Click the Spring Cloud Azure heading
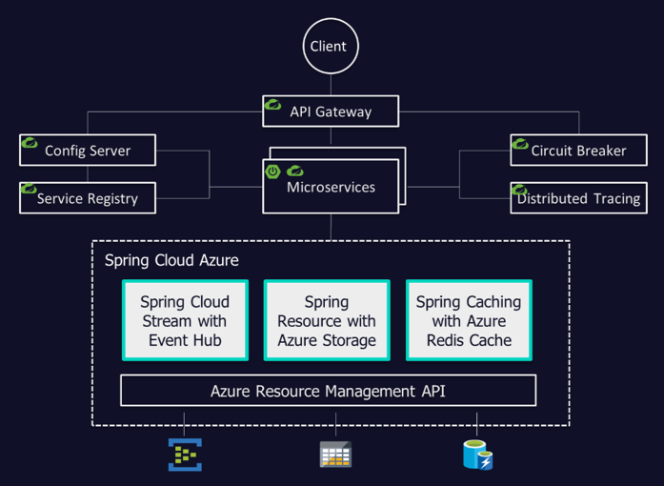The height and width of the screenshot is (486, 664). tap(171, 260)
